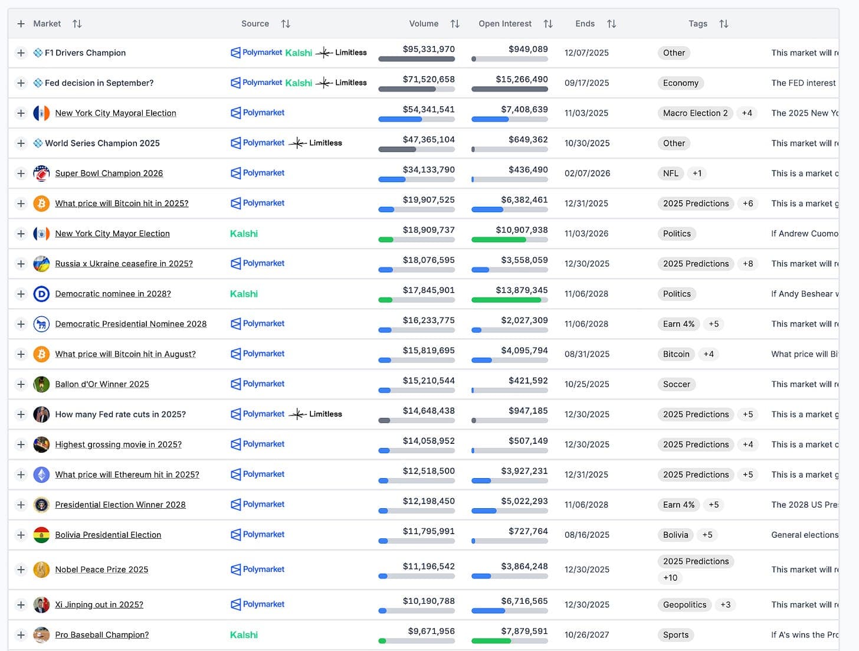The width and height of the screenshot is (859, 651).
Task: Select the Macro Election 2 tag
Action: (x=696, y=113)
